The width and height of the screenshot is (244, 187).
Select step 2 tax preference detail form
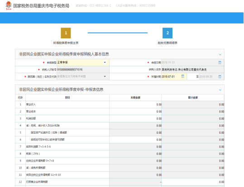167,33
